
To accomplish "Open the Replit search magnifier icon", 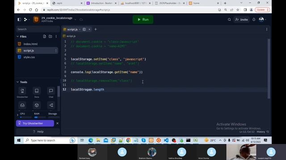I will tap(229, 20).
